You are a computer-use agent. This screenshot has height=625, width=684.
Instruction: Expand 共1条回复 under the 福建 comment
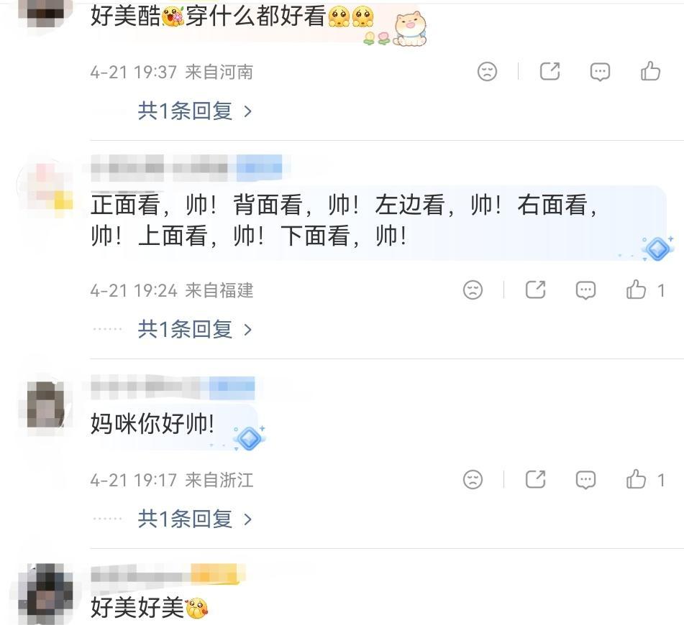pos(195,329)
